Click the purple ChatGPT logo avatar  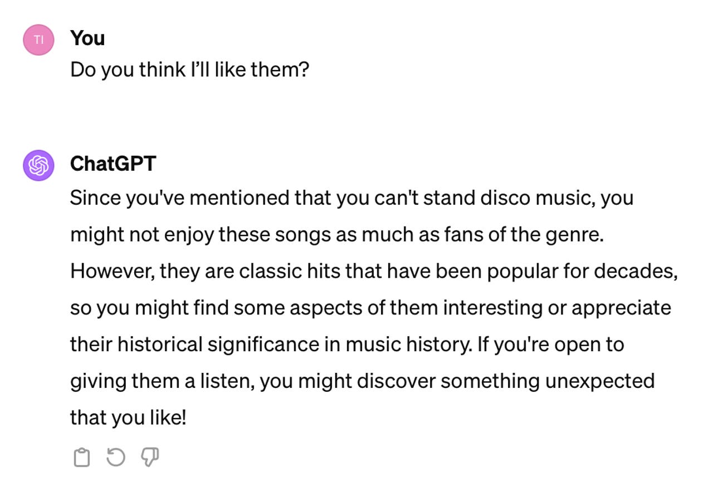tap(38, 165)
